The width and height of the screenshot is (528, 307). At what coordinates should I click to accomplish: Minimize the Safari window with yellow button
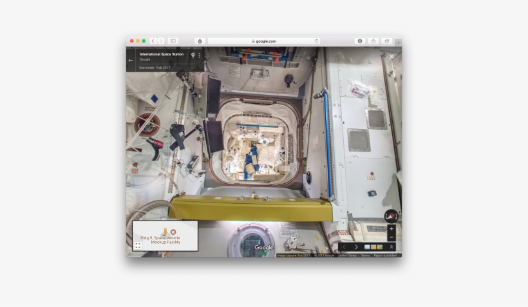tap(138, 41)
